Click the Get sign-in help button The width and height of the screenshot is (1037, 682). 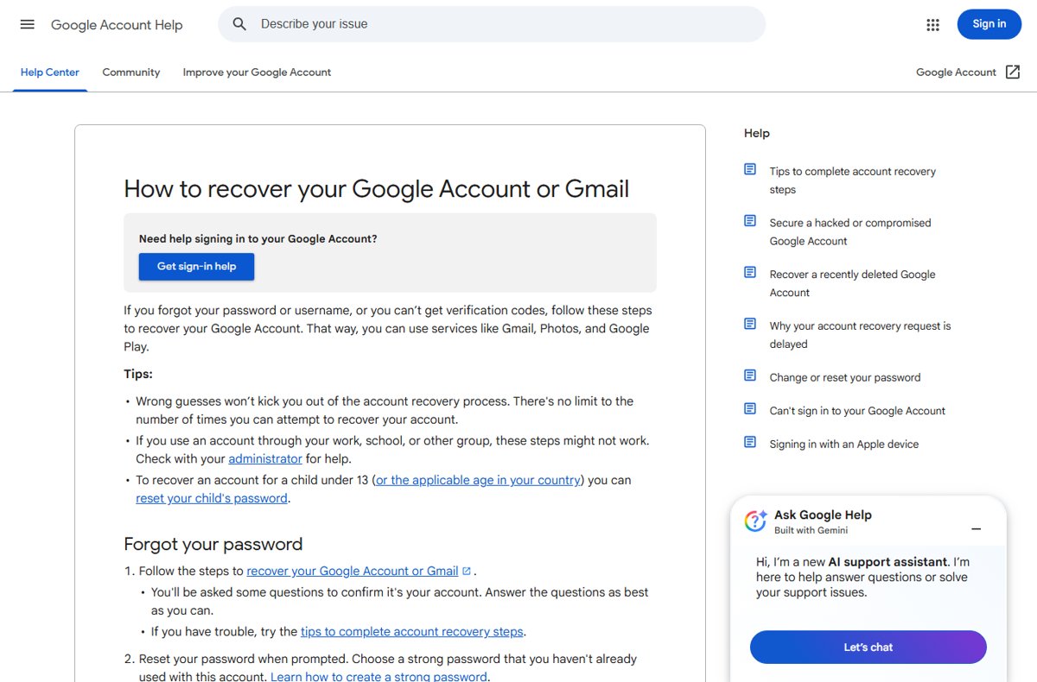[196, 267]
